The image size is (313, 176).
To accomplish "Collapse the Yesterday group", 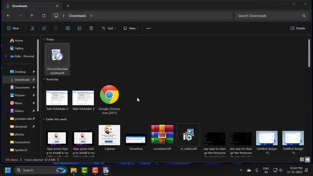I will click(x=44, y=79).
